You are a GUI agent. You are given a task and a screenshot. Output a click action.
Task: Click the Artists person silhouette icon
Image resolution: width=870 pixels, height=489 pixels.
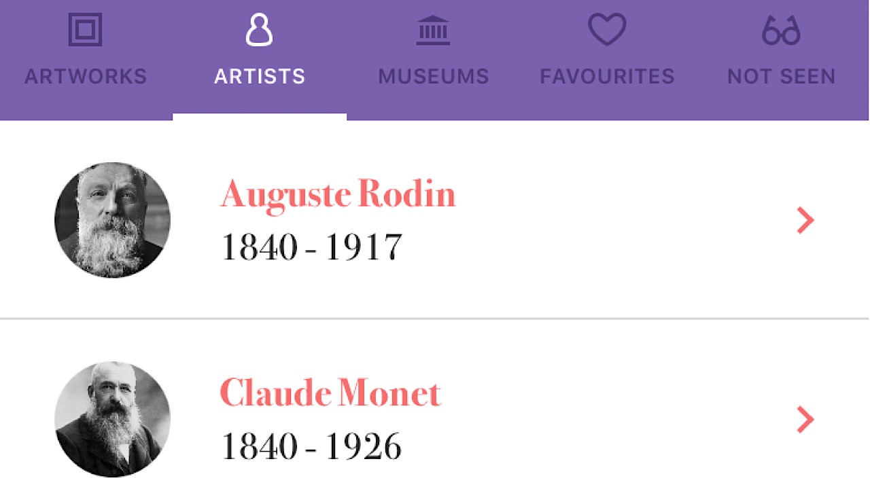pos(259,30)
